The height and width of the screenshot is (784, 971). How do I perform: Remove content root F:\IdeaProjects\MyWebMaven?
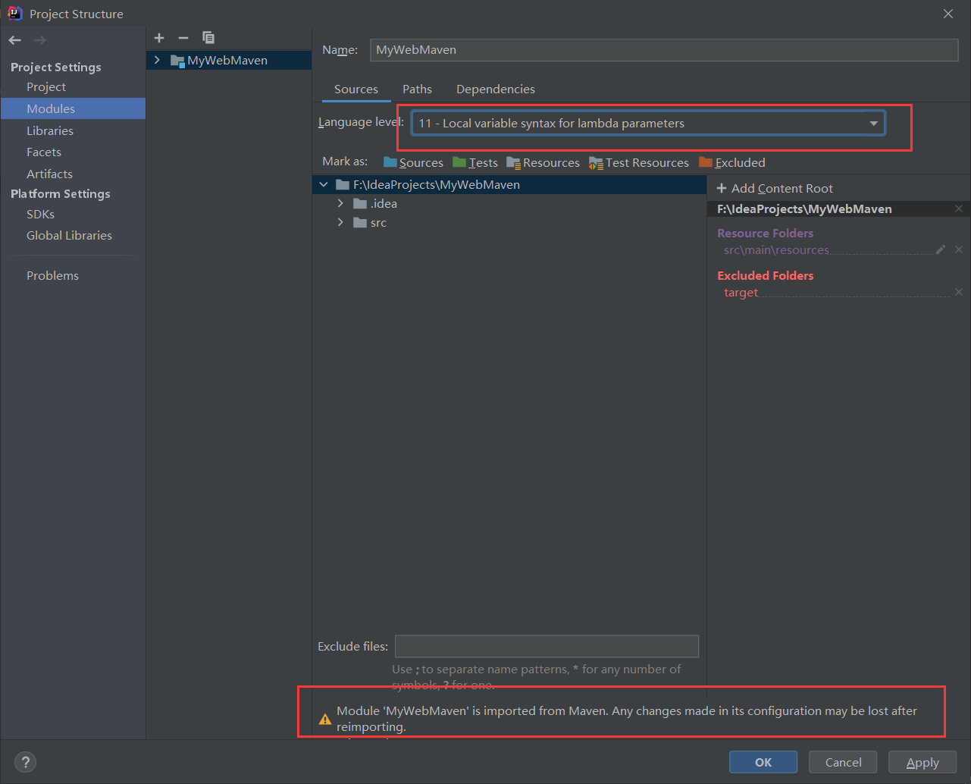[959, 209]
